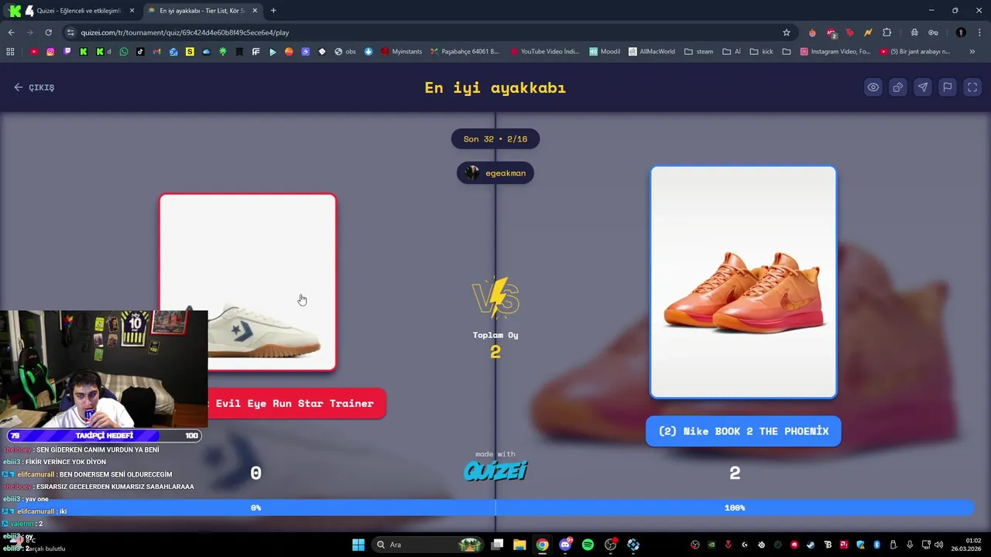The width and height of the screenshot is (991, 557).
Task: Vote for the Converse shoe image card
Action: tap(248, 282)
